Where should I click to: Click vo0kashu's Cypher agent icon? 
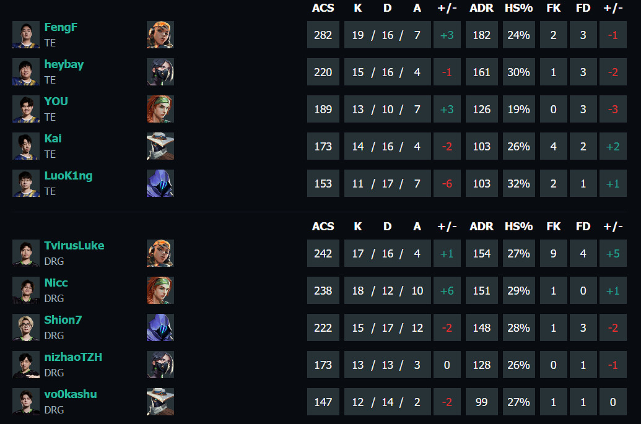160,402
